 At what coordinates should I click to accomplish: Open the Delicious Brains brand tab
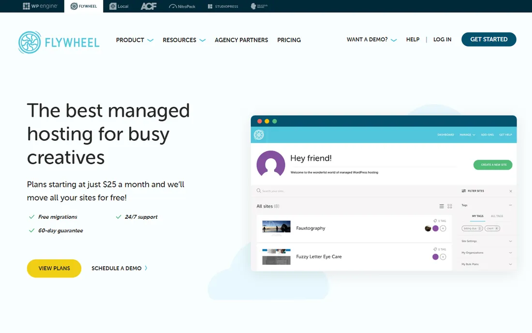pyautogui.click(x=259, y=6)
